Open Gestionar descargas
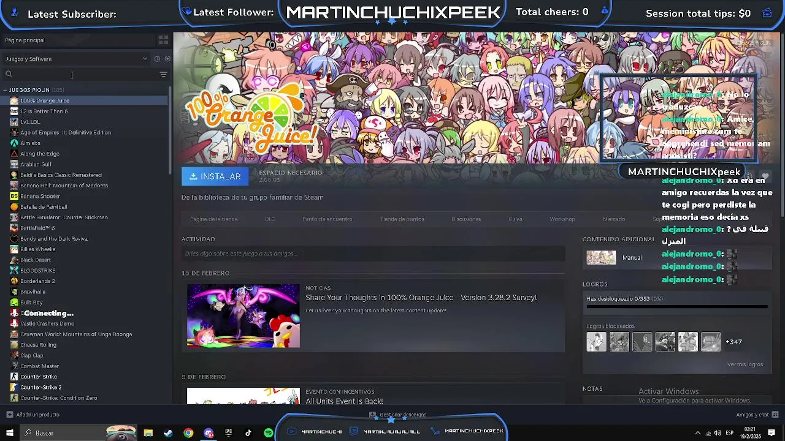The width and height of the screenshot is (785, 441). tap(398, 415)
